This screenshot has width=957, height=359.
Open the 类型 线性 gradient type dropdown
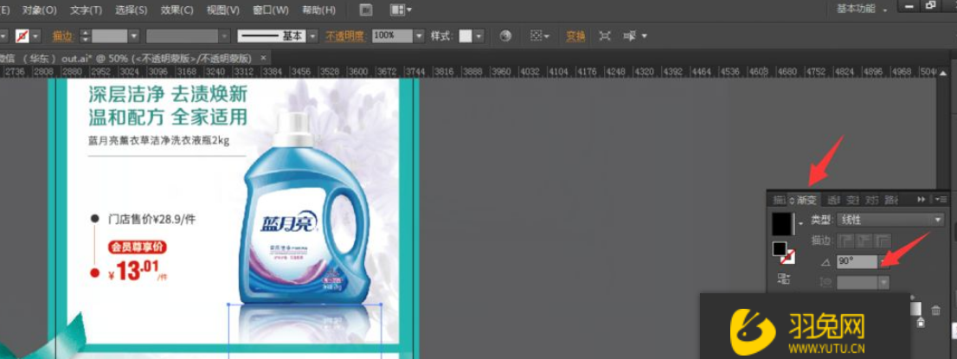(890, 219)
